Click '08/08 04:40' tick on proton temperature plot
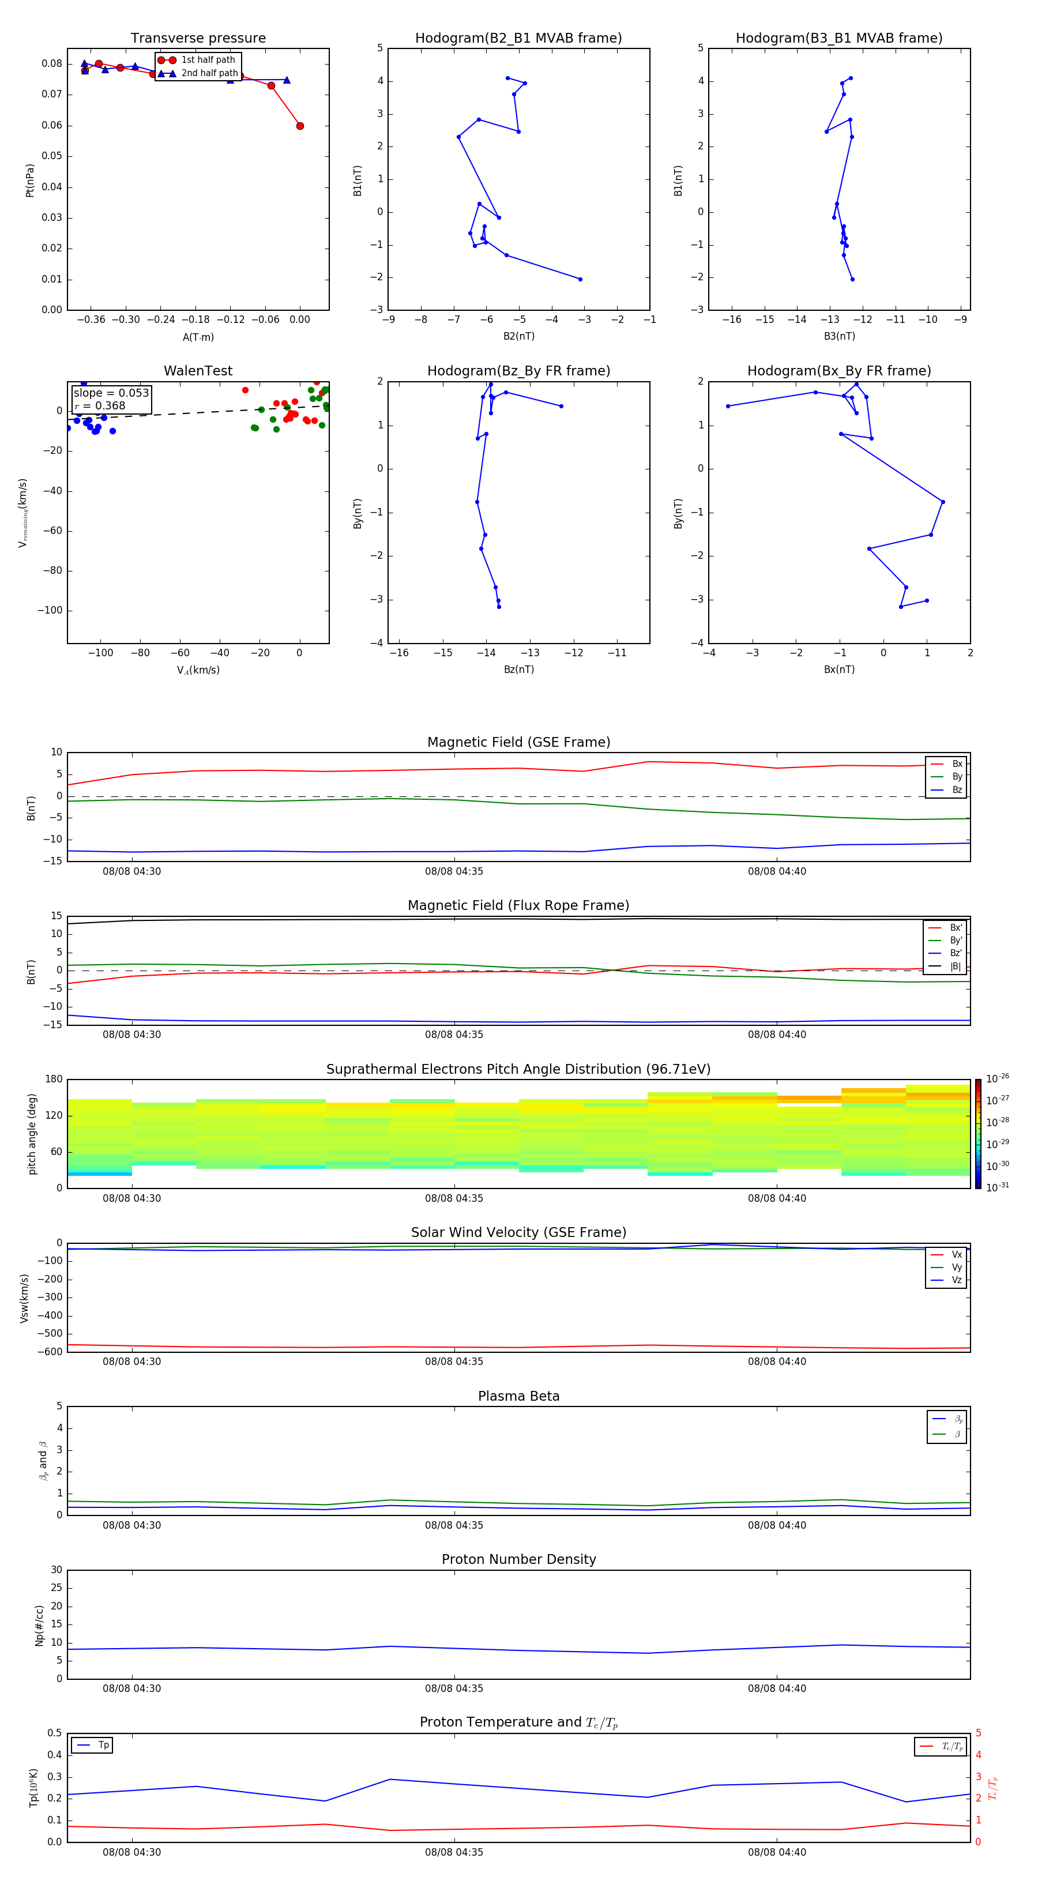This screenshot has height=1903, width=1038. [x=776, y=1852]
